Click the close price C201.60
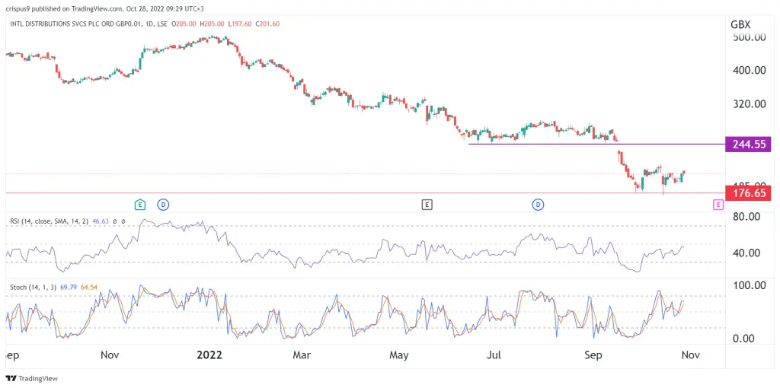Image resolution: width=780 pixels, height=388 pixels. 267,24
